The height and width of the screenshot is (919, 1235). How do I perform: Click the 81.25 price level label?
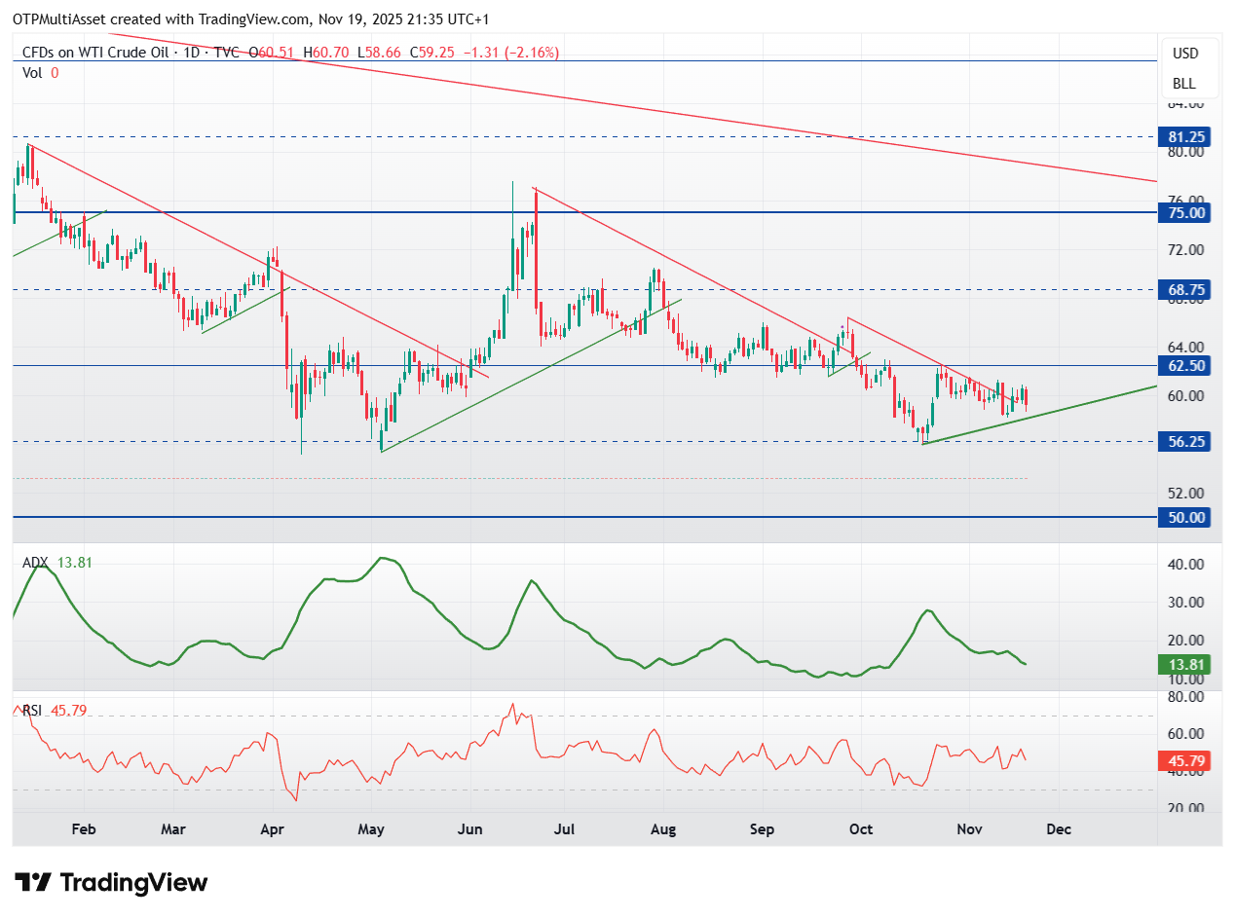tap(1183, 137)
